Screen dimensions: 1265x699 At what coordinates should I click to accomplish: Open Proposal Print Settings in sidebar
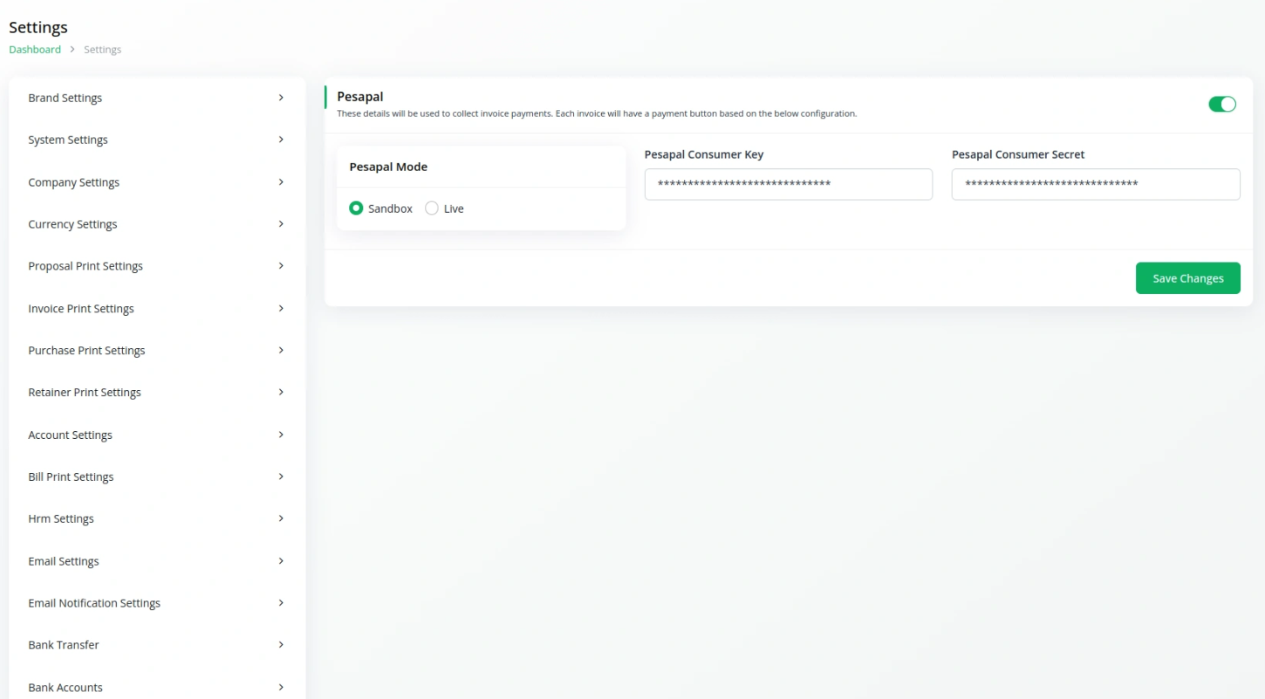157,266
